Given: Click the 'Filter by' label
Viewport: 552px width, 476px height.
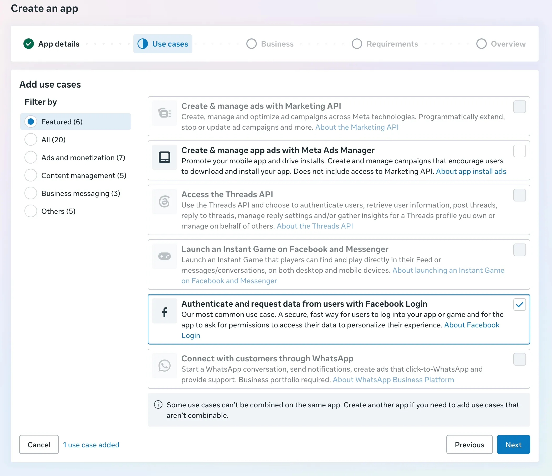Looking at the screenshot, I should click(x=41, y=102).
